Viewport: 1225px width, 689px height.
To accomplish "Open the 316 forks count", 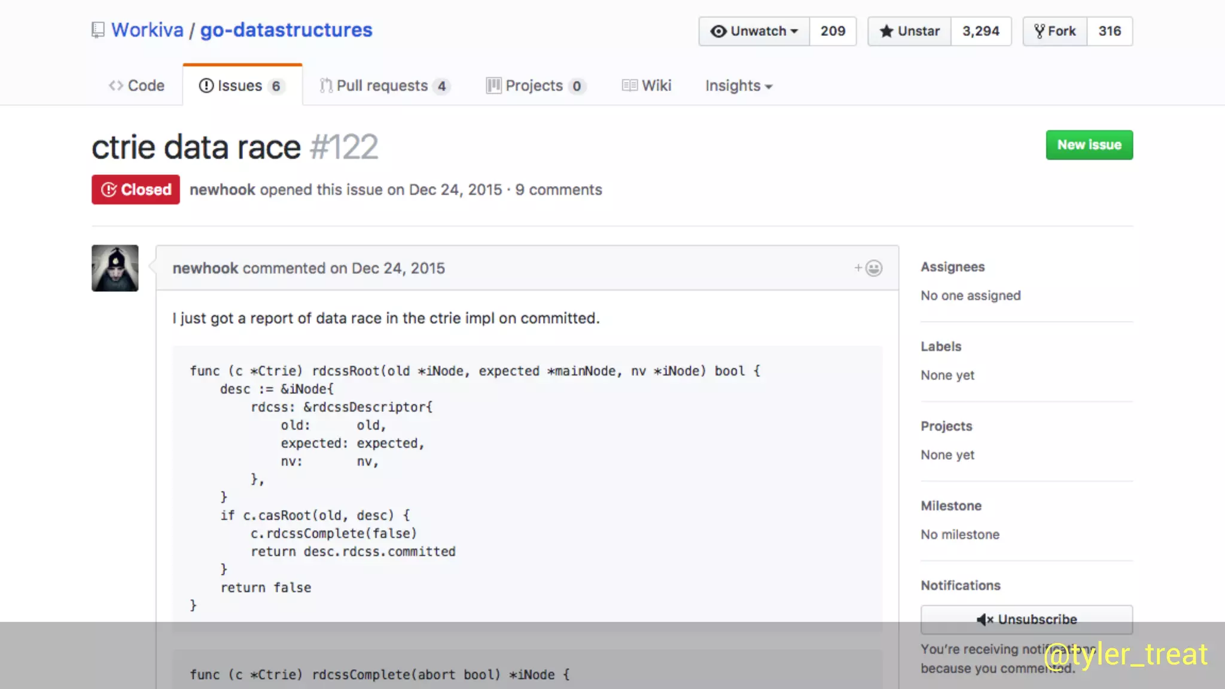I will (1110, 31).
